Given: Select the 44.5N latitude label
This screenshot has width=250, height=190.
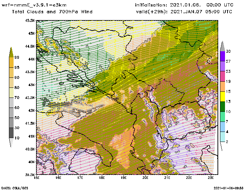Looking at the screenshot, I should [x=30, y=46].
